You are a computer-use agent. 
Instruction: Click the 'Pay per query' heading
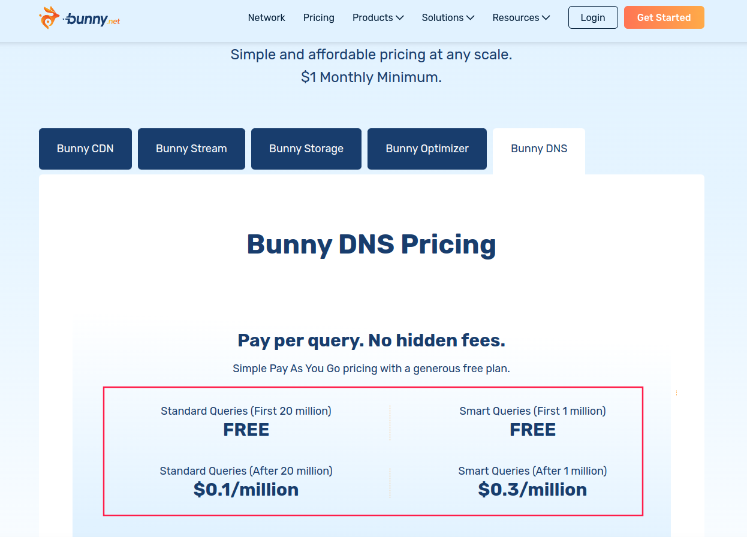click(371, 340)
